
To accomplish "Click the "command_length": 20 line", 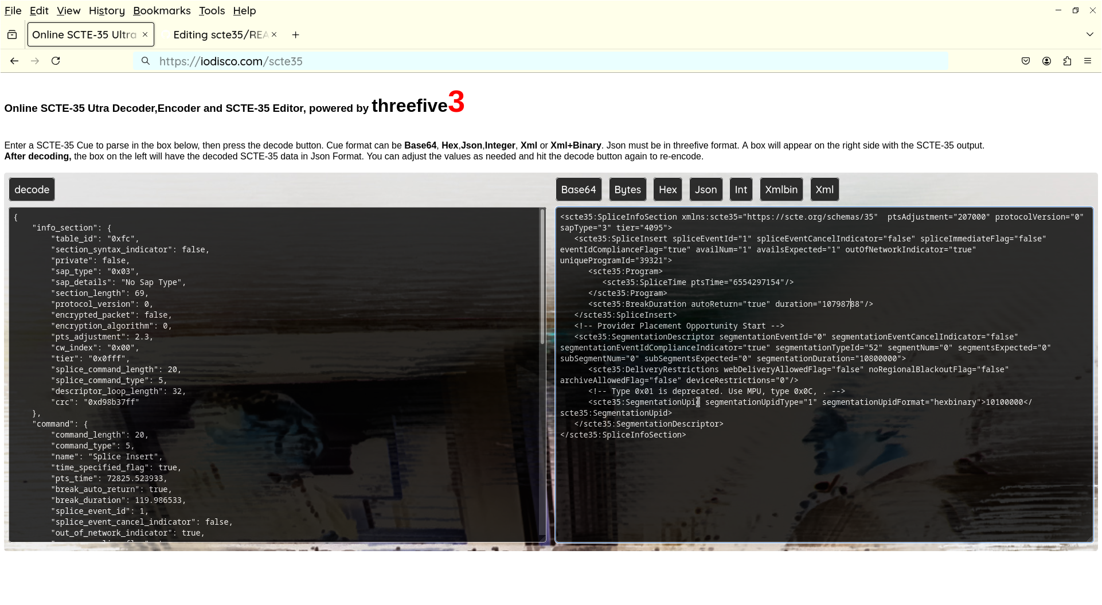I will point(100,435).
